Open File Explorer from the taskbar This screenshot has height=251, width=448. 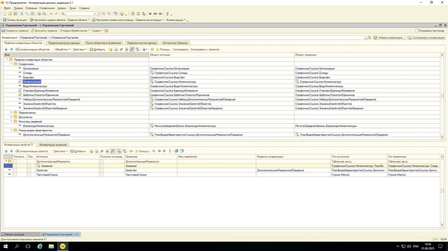click(51, 246)
